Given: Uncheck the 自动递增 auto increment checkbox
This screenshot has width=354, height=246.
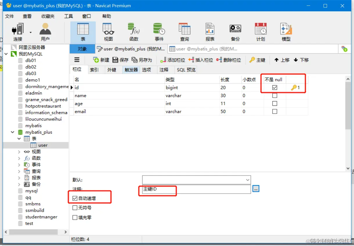Looking at the screenshot, I should (75, 198).
